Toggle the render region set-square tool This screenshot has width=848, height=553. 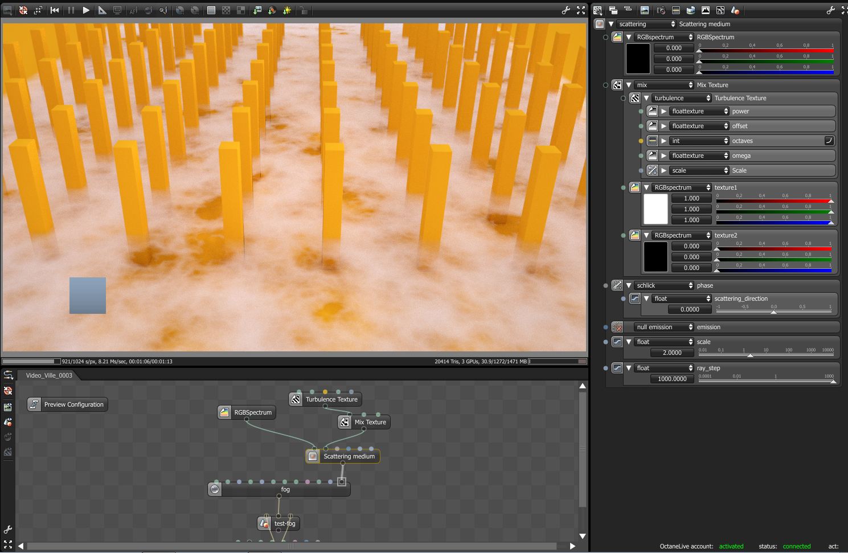pos(102,10)
